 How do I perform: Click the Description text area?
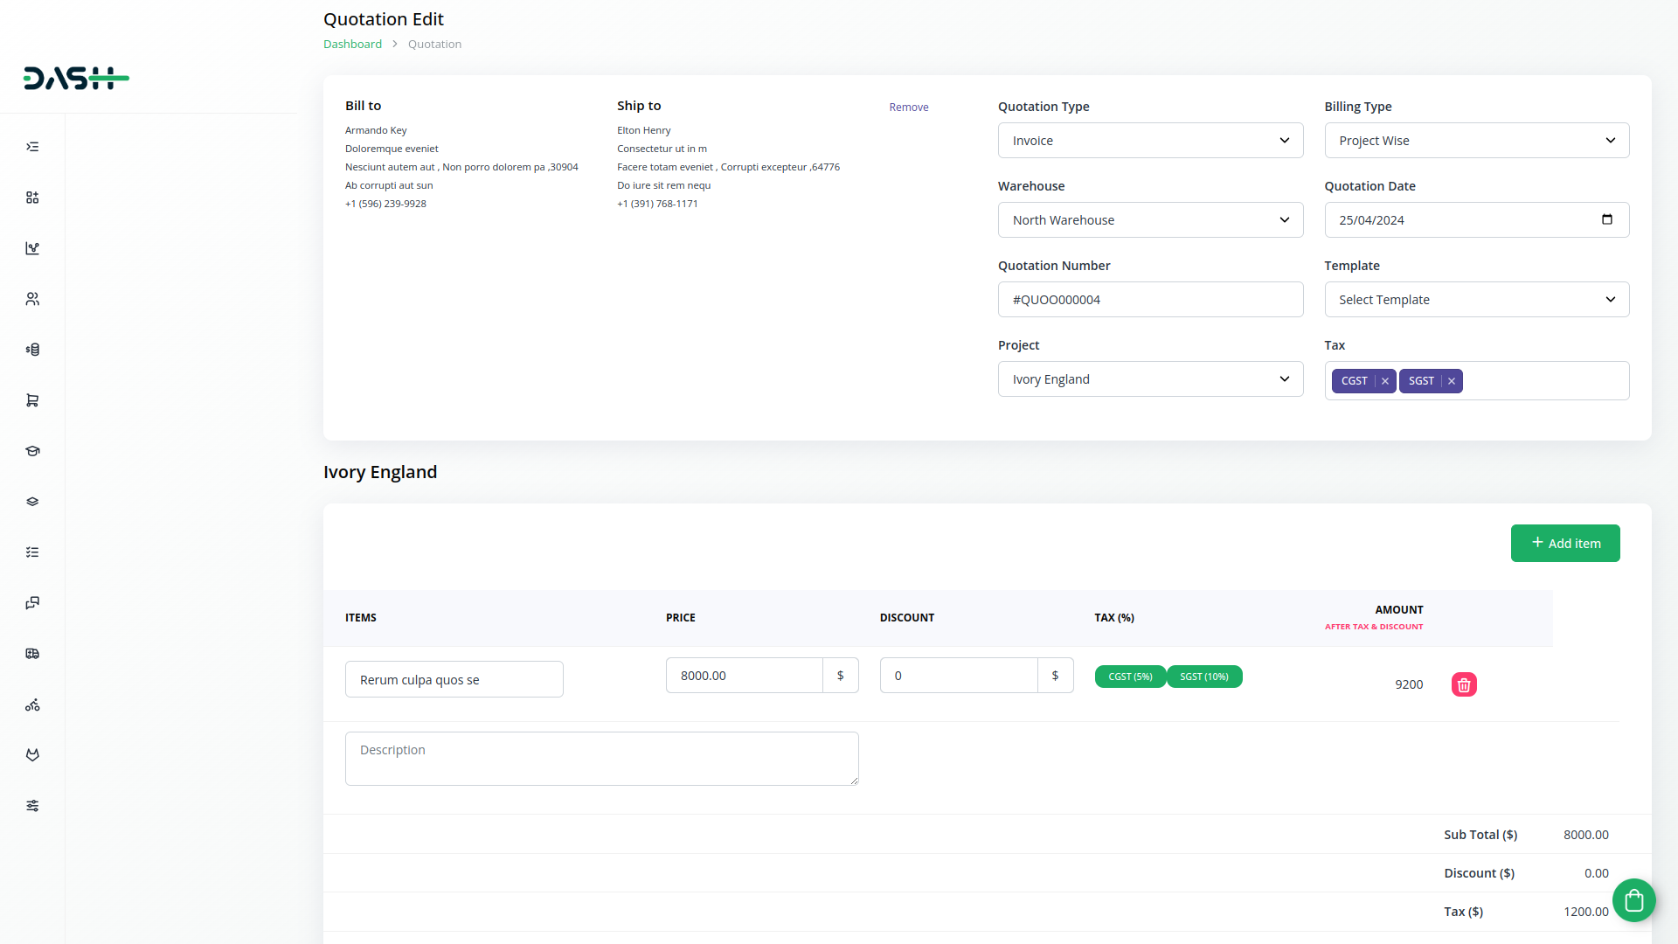601,758
